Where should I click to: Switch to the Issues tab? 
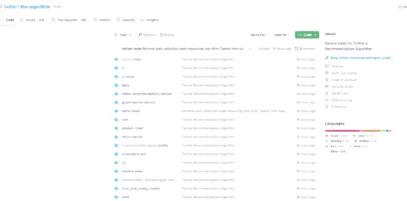(x=32, y=20)
